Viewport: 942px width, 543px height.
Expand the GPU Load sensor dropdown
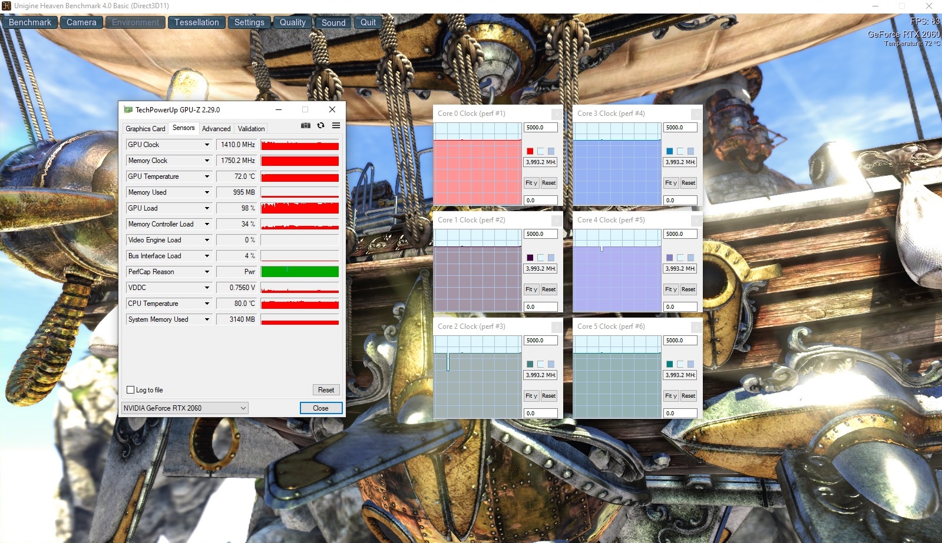207,208
